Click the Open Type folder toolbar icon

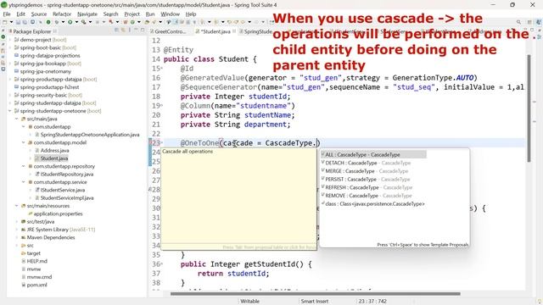[x=147, y=22]
